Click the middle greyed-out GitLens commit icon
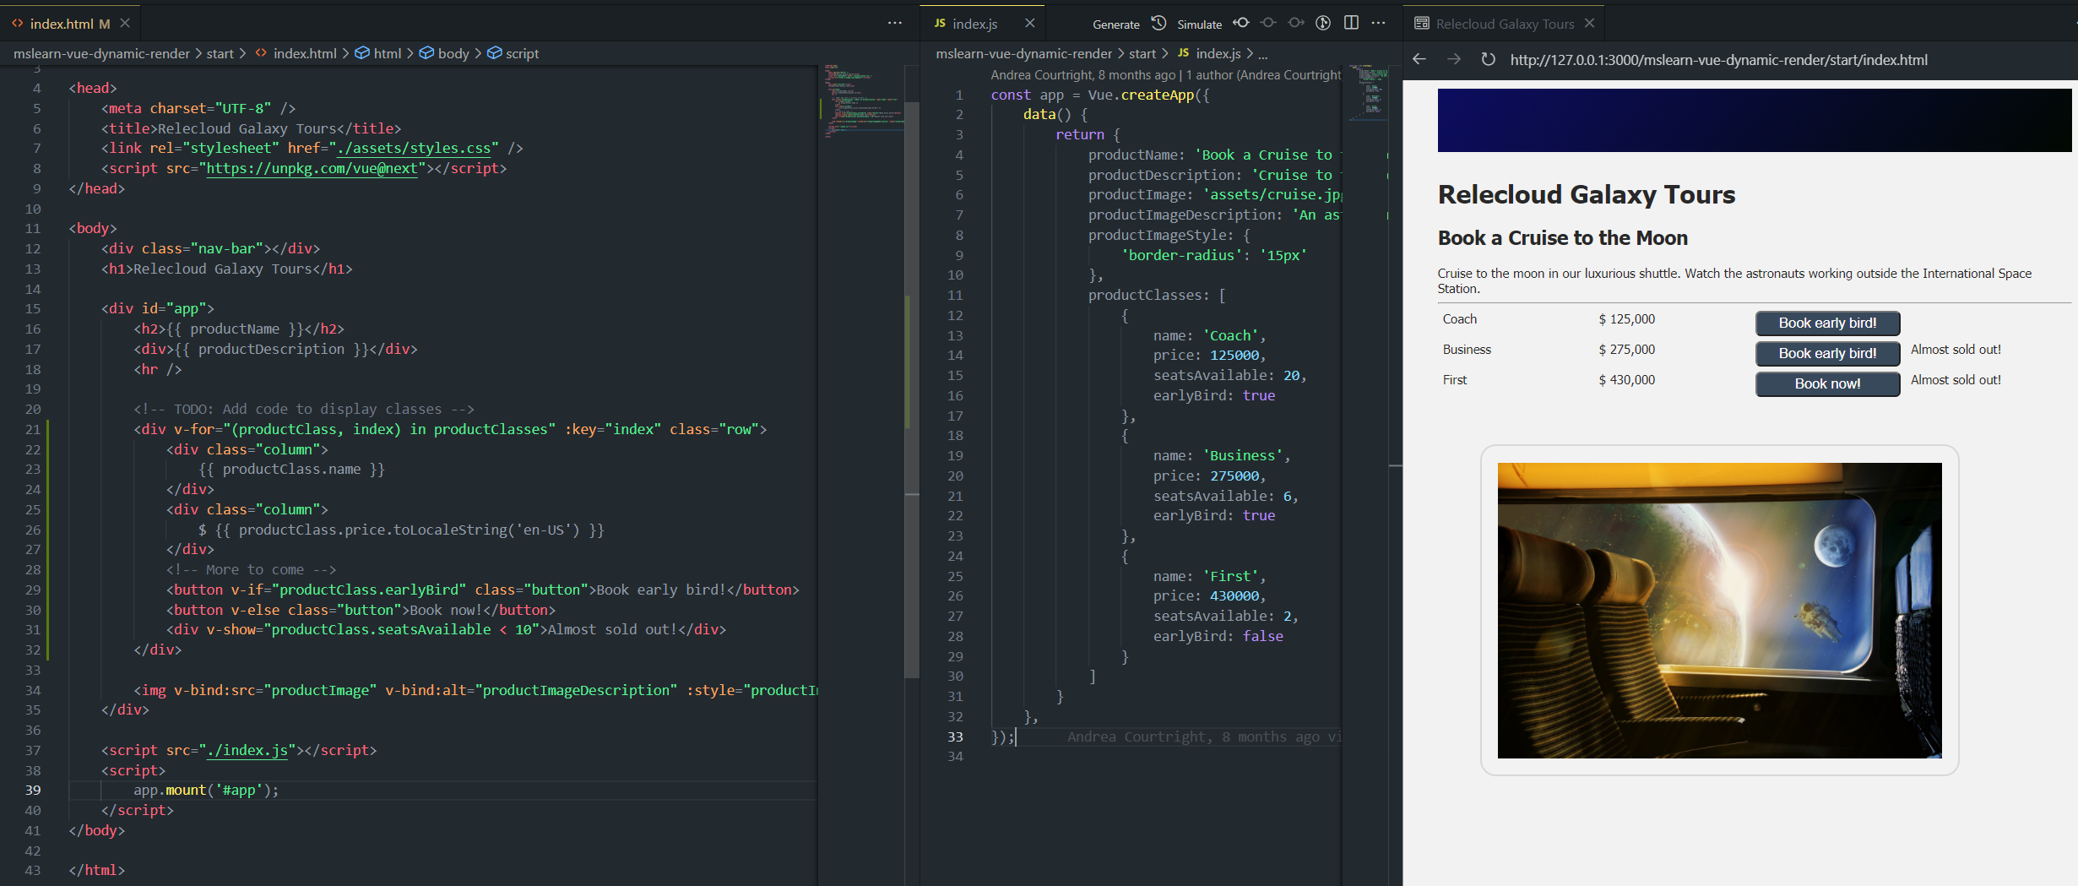The height and width of the screenshot is (886, 2078). point(1268,24)
